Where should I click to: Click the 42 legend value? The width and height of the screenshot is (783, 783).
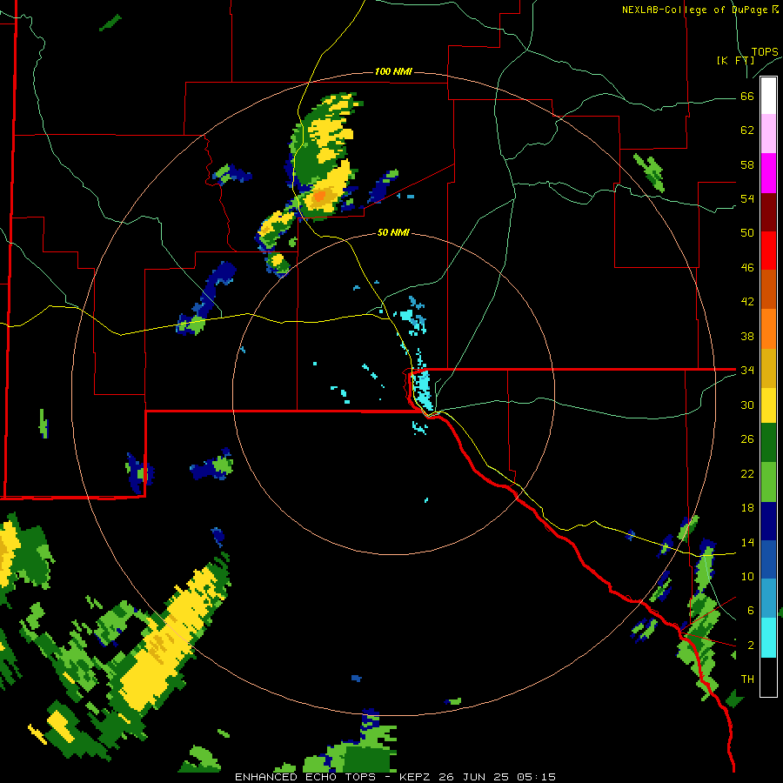pos(747,302)
